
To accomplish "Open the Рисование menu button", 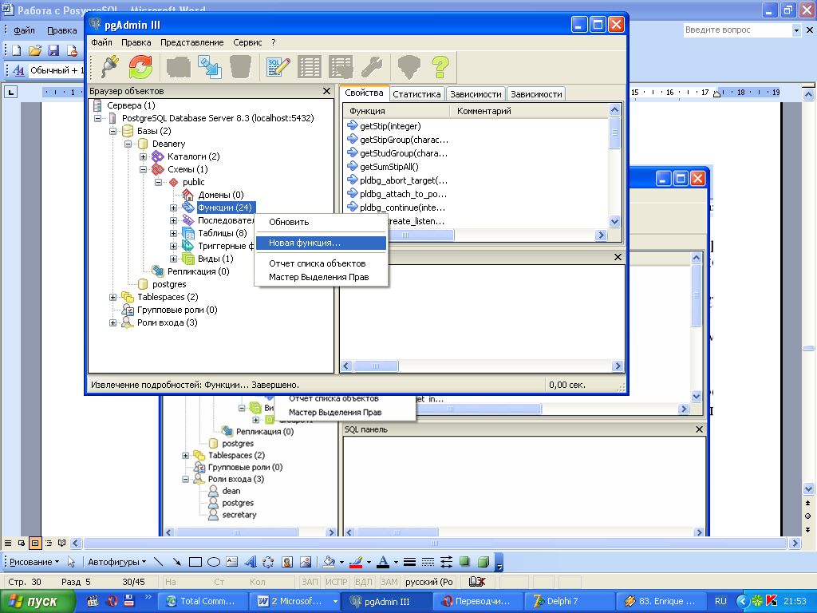I will (x=34, y=562).
